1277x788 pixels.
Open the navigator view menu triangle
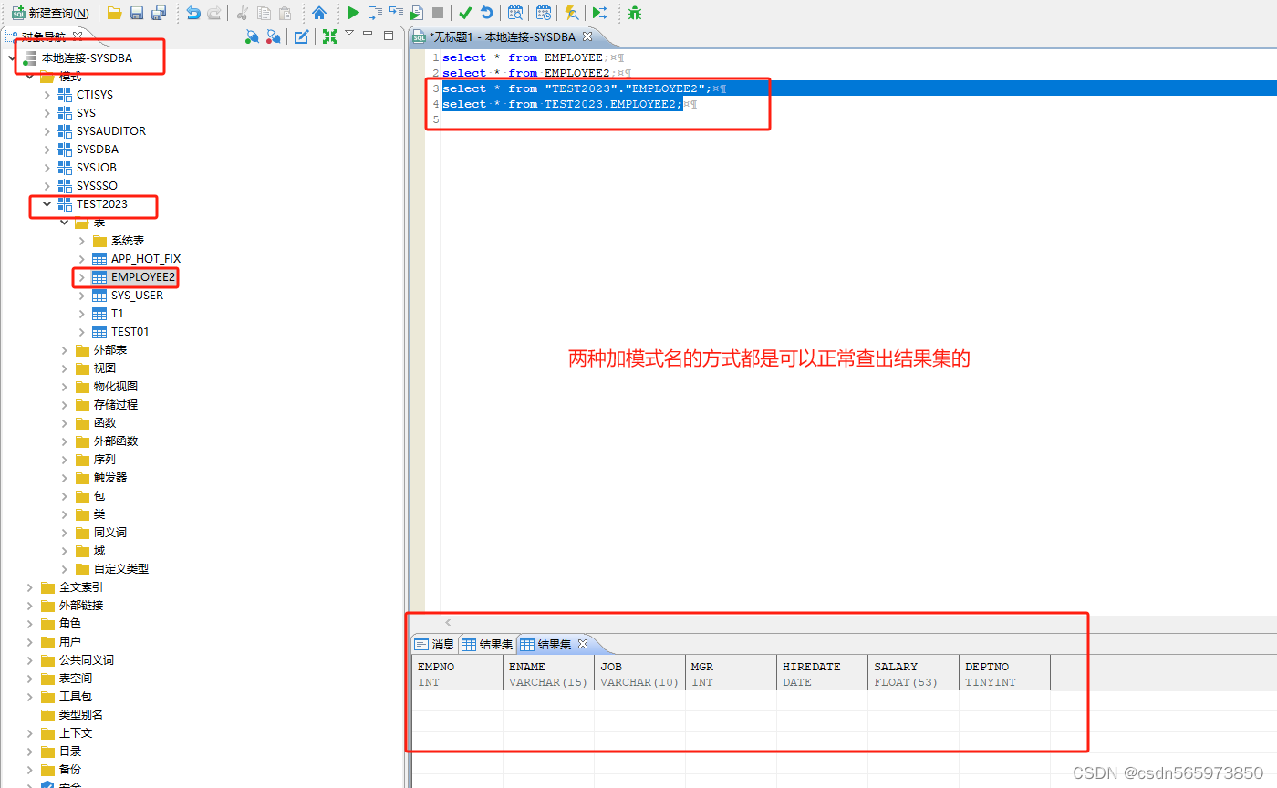(349, 34)
